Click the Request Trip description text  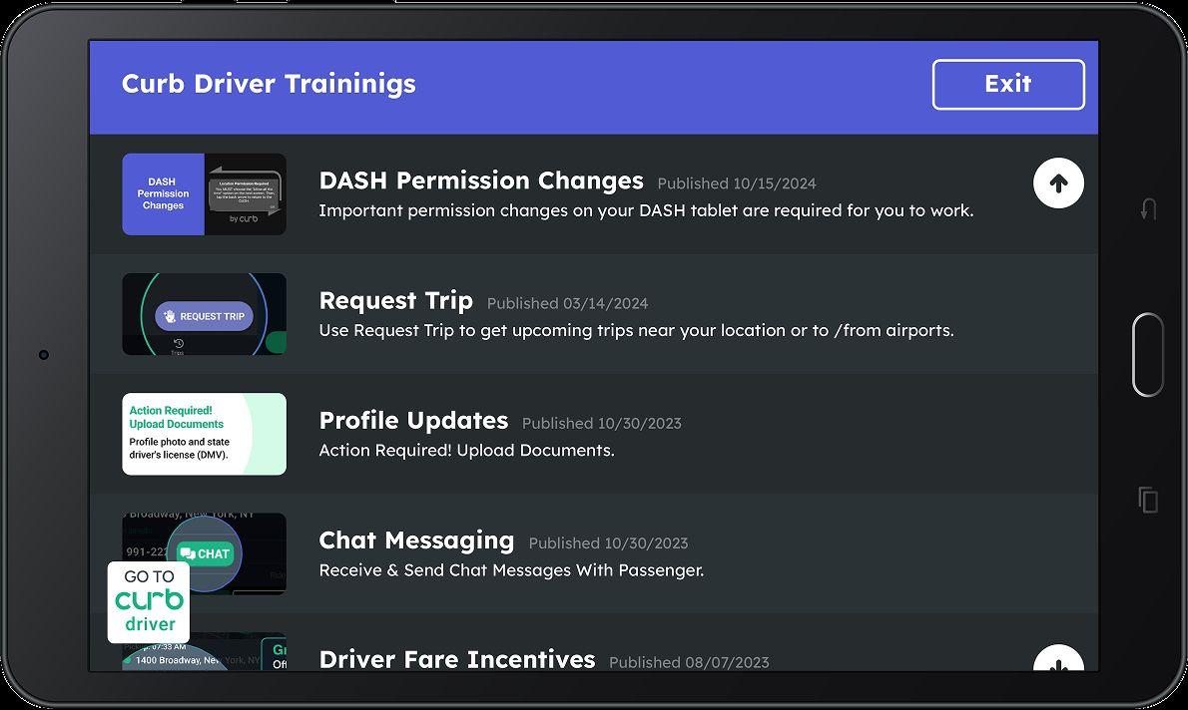636,330
